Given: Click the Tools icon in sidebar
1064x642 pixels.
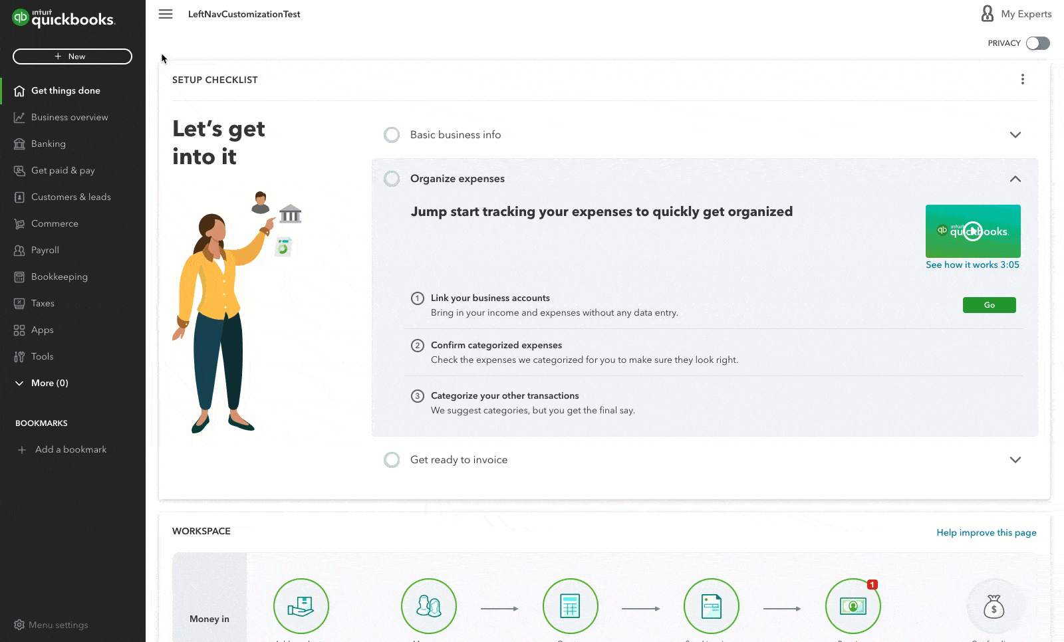Looking at the screenshot, I should (19, 357).
